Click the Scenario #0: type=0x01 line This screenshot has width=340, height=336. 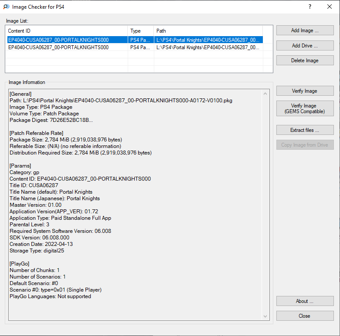(55, 290)
